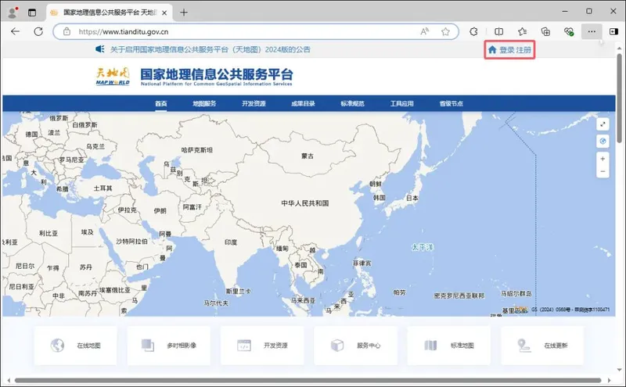Expand the map to fullscreen
626x387 pixels.
click(603, 124)
